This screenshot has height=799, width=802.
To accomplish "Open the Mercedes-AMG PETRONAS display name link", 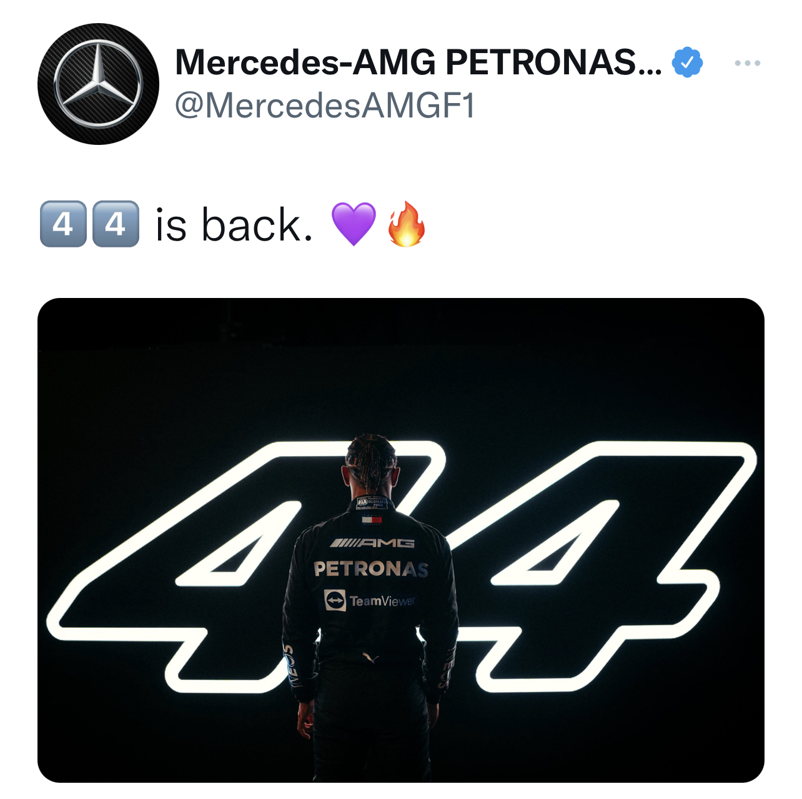I will click(x=418, y=62).
